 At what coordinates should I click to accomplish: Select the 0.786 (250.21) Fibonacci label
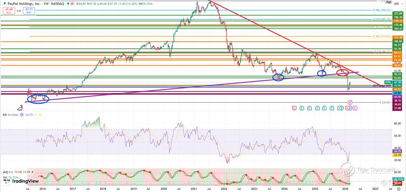(382, 10)
